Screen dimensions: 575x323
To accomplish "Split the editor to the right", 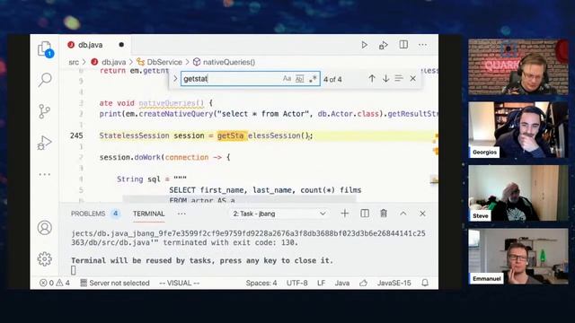I will [403, 45].
